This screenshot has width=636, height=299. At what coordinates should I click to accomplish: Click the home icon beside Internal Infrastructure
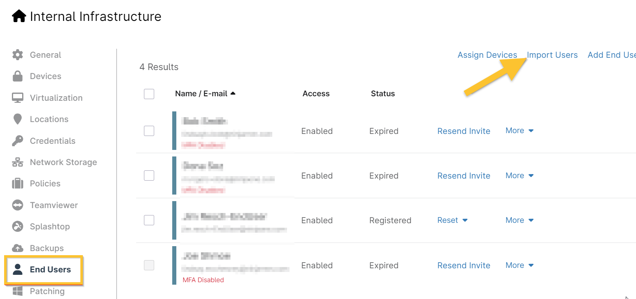coord(19,16)
